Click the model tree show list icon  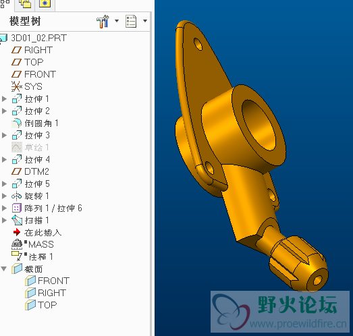(131, 22)
